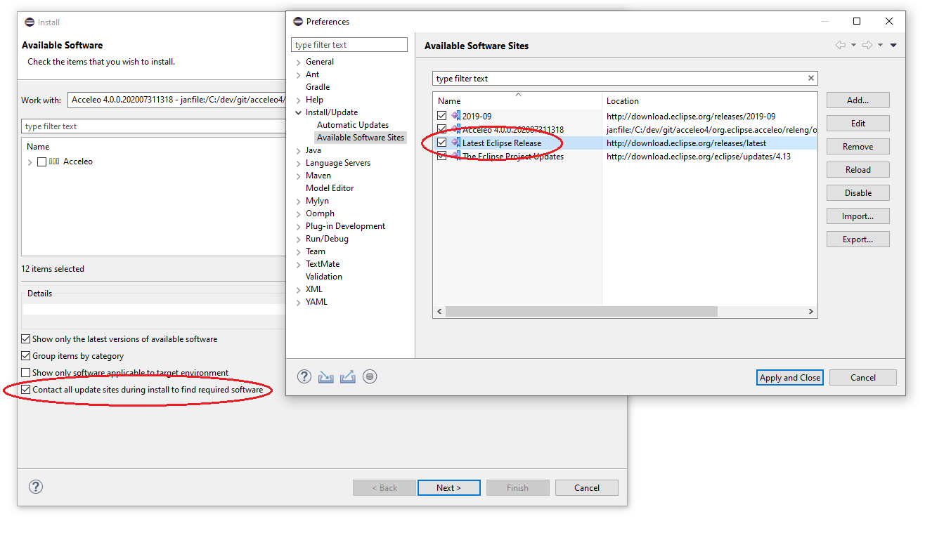Image resolution: width=925 pixels, height=533 pixels.
Task: Click the horizontal scrollbar in sites table
Action: click(x=581, y=311)
